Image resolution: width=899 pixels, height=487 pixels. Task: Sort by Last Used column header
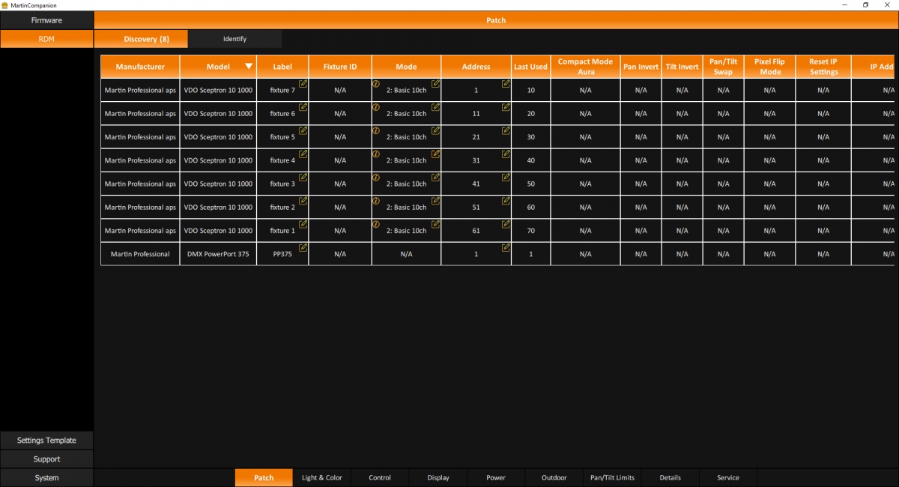click(x=531, y=67)
